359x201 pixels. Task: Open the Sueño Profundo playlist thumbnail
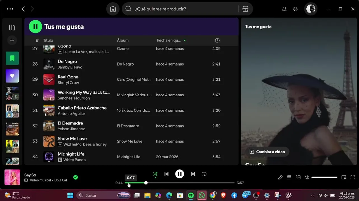point(12,129)
